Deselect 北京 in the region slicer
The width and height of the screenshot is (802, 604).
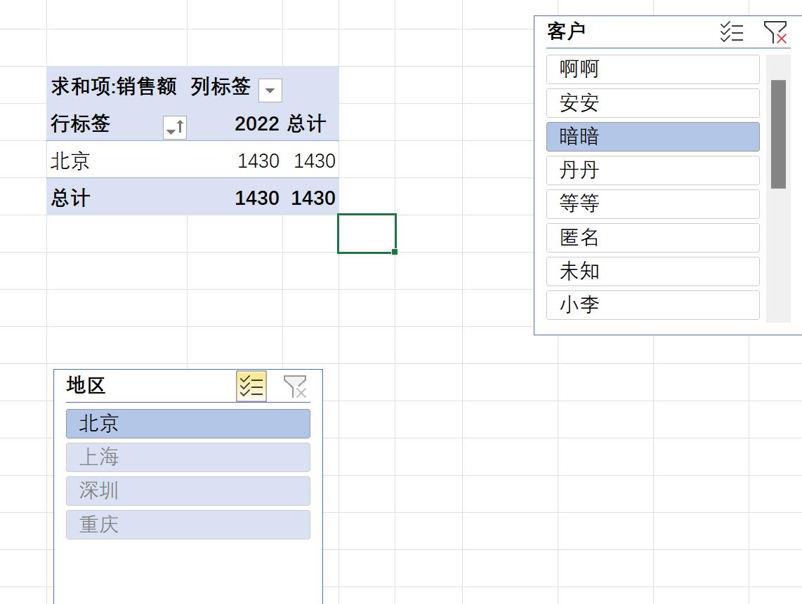pyautogui.click(x=188, y=424)
